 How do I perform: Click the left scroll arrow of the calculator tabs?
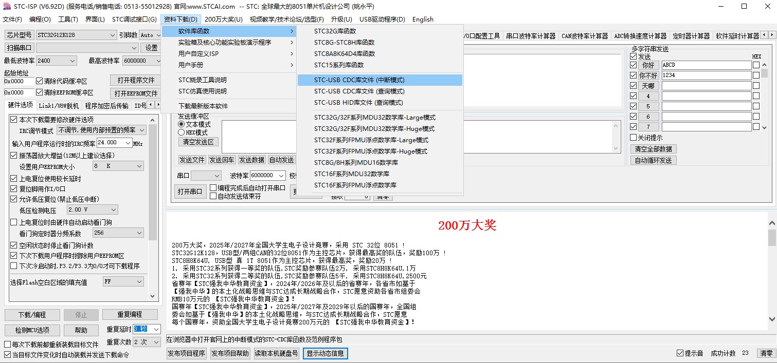(765, 35)
